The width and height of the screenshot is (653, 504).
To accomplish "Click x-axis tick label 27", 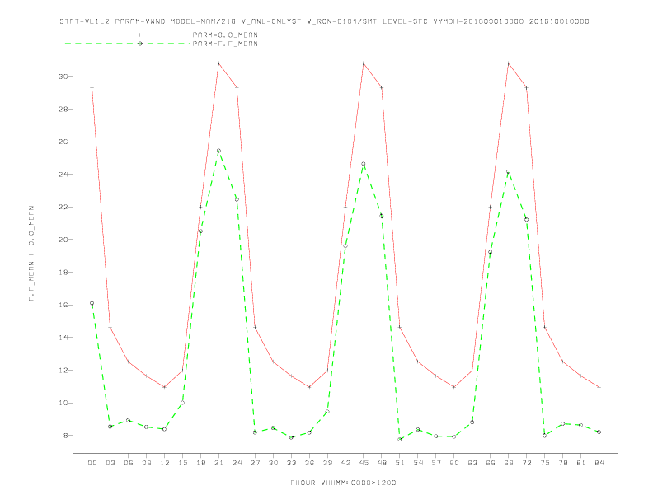I will point(255,463).
